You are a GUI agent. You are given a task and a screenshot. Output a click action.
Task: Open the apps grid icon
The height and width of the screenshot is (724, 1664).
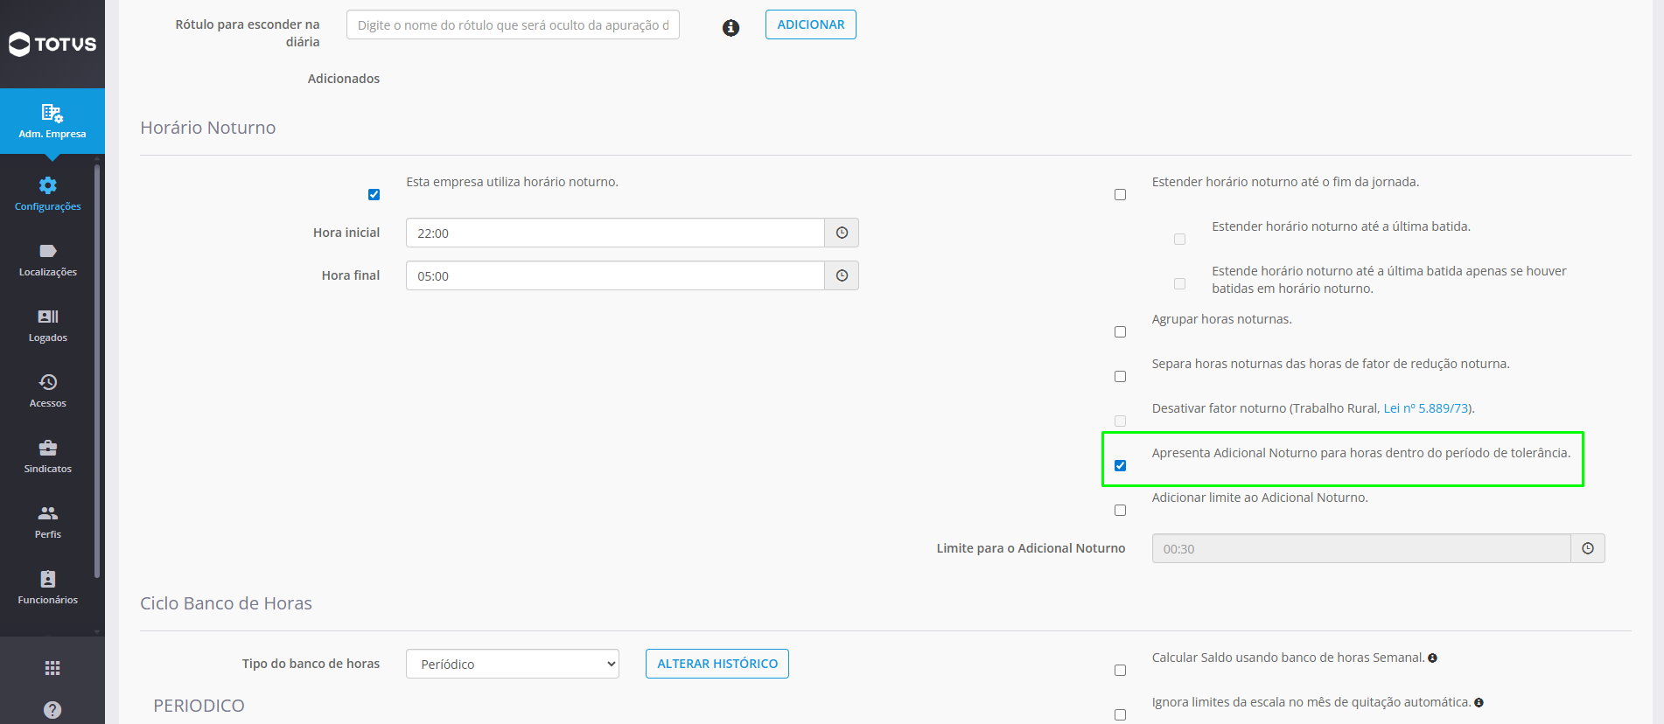(52, 668)
